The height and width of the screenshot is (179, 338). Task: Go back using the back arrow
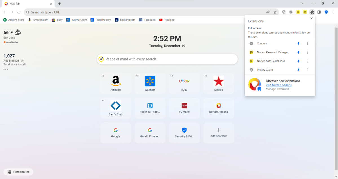coord(5,12)
